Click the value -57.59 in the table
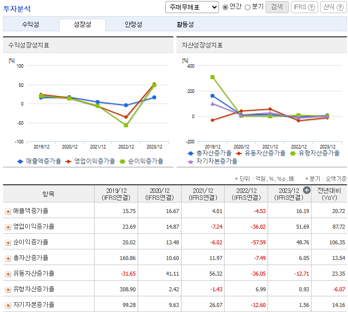This screenshot has width=348, height=312. pos(258,242)
